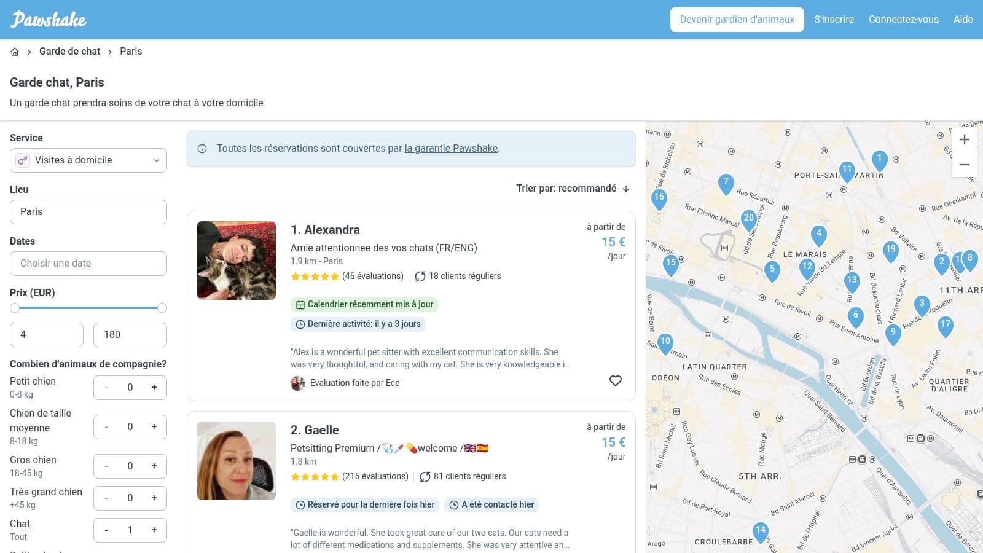This screenshot has height=553, width=983.
Task: Open the Service dropdown 'Visites à domicile'
Action: click(88, 160)
